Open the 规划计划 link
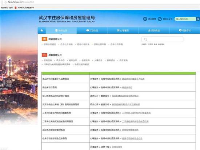 click(x=73, y=61)
